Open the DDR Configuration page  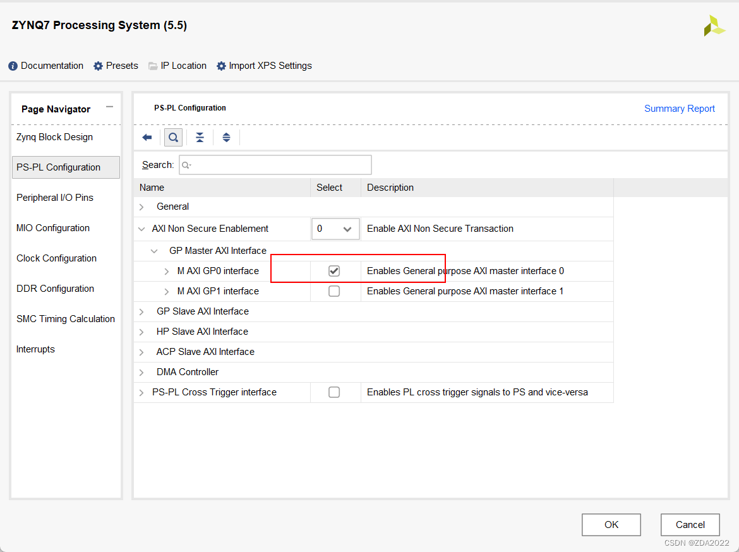(x=55, y=289)
